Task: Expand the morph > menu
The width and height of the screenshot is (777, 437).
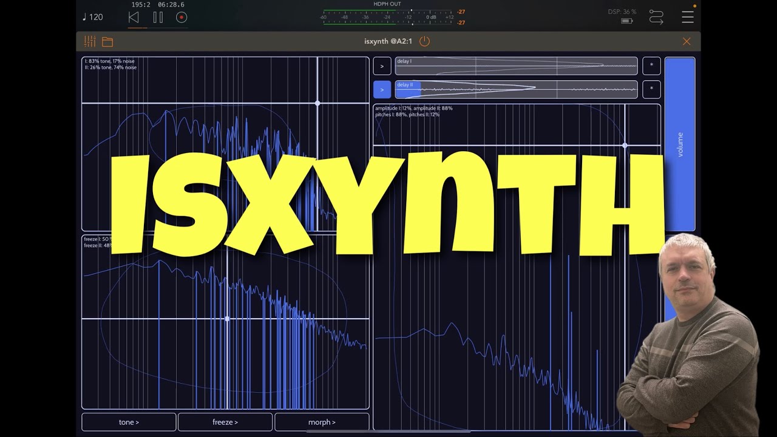Action: tap(322, 422)
